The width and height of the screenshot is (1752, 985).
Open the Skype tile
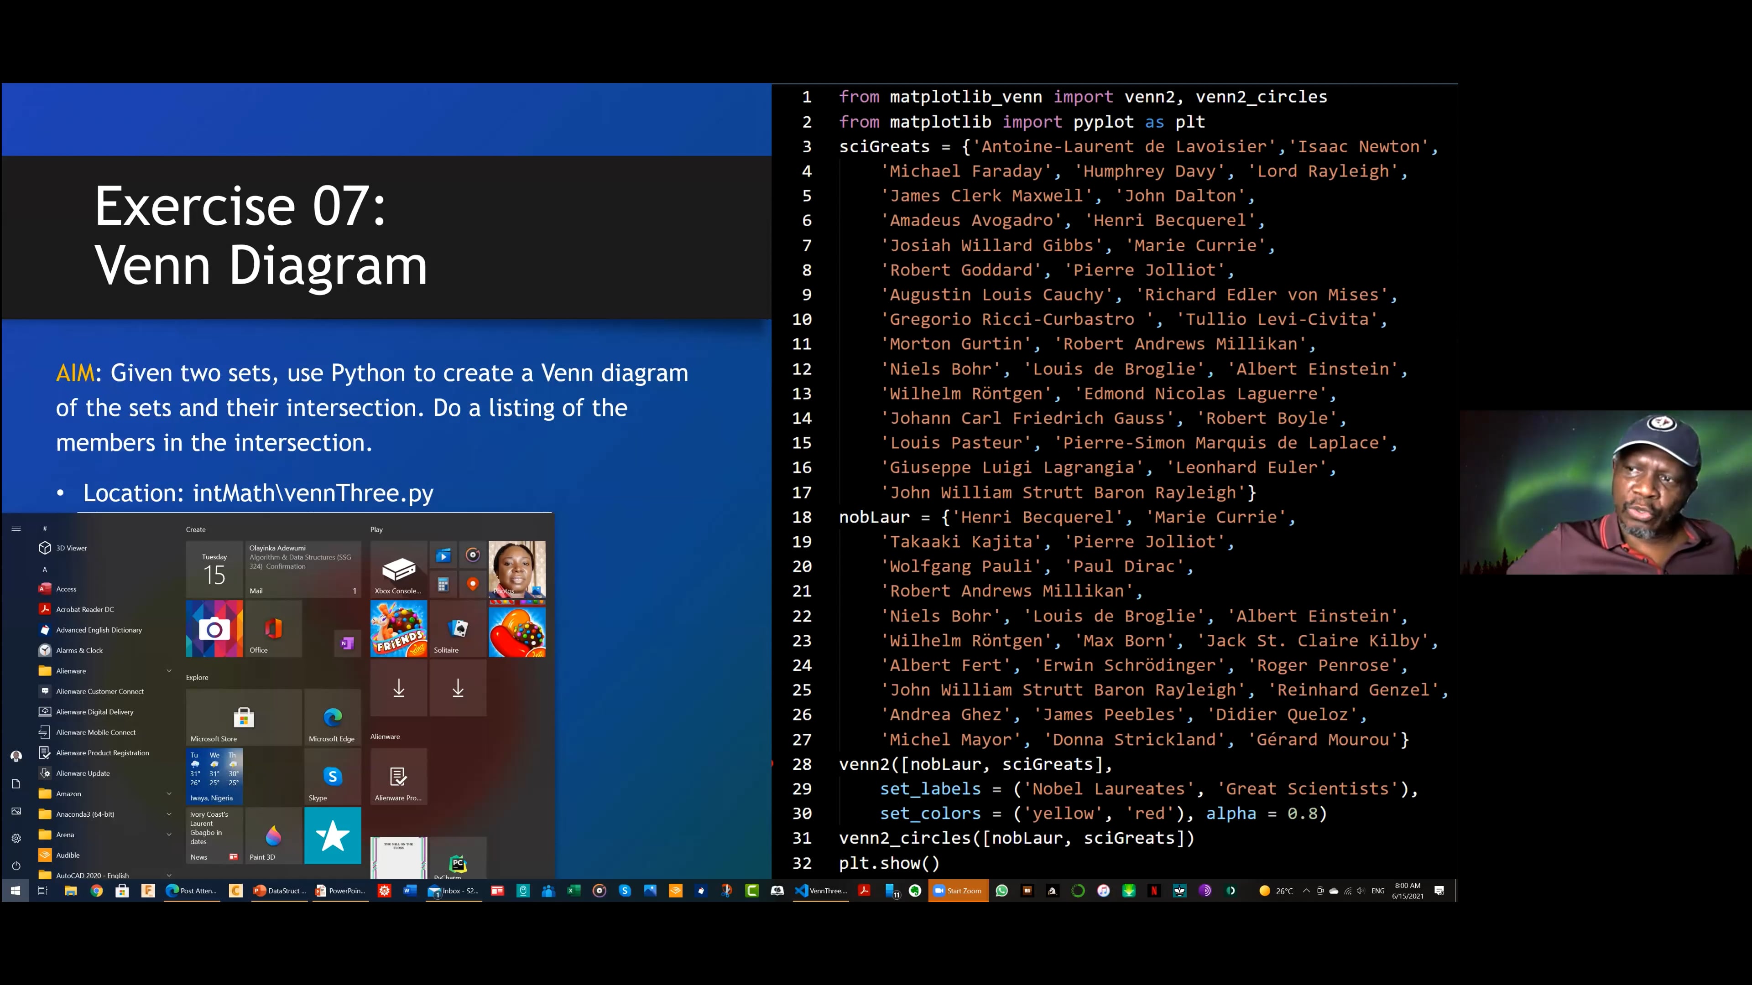(332, 777)
